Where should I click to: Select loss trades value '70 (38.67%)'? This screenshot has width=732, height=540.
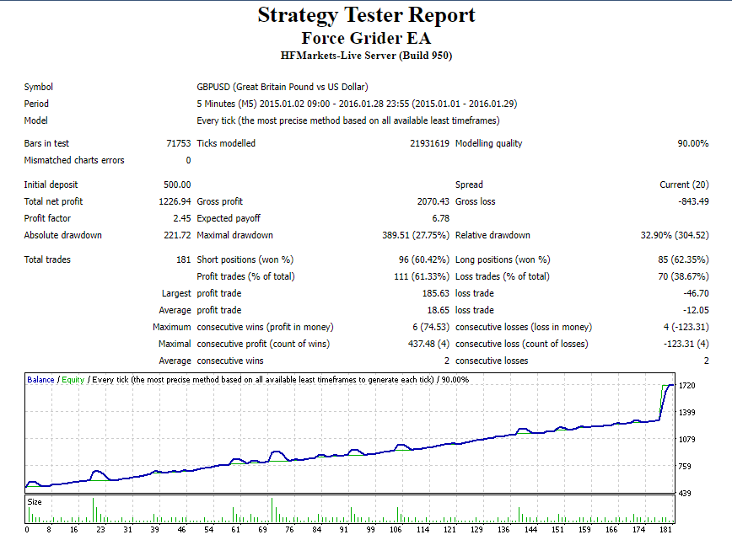coord(683,277)
